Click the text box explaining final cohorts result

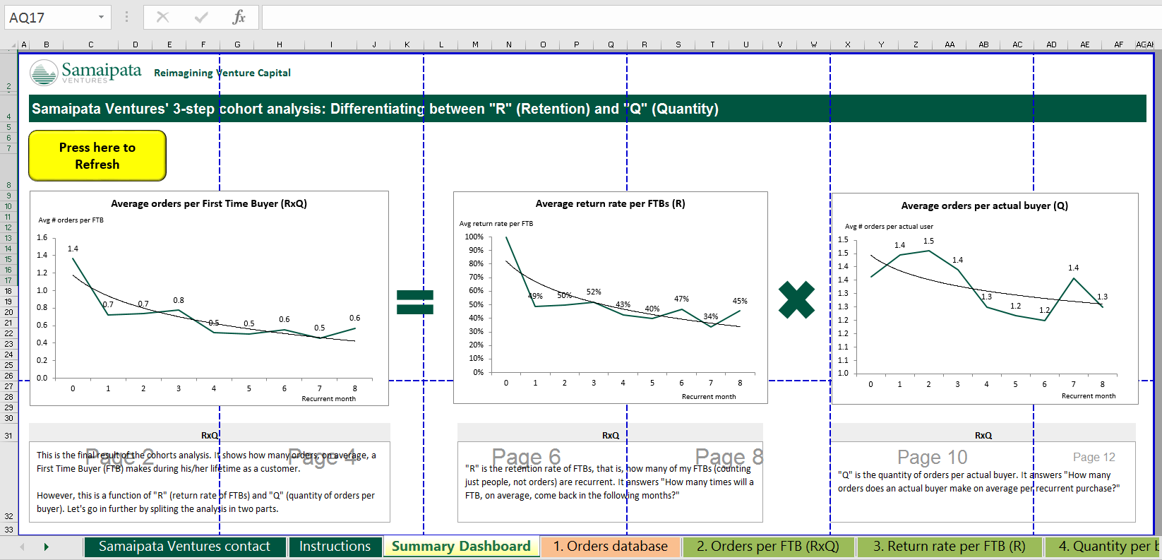[209, 482]
